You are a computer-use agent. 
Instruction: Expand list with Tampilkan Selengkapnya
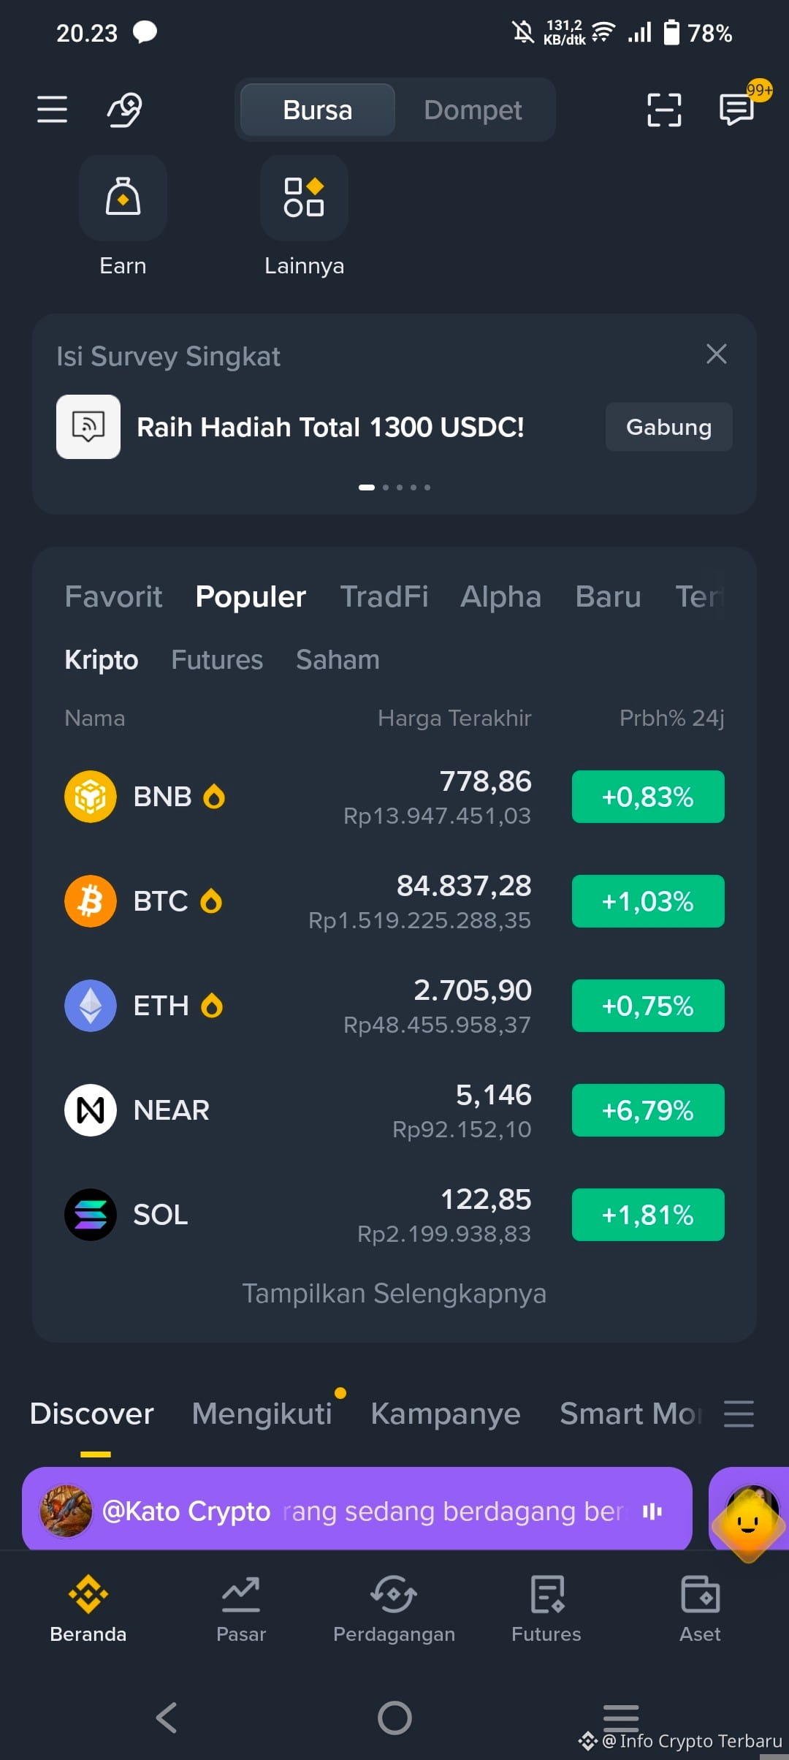click(x=394, y=1294)
